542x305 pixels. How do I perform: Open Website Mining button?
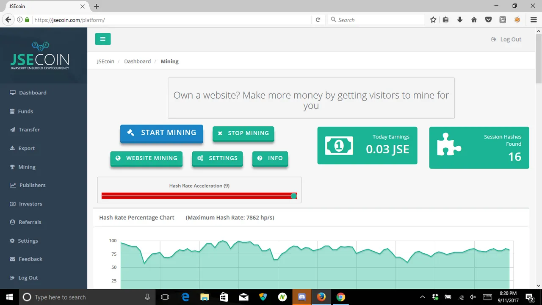147,158
